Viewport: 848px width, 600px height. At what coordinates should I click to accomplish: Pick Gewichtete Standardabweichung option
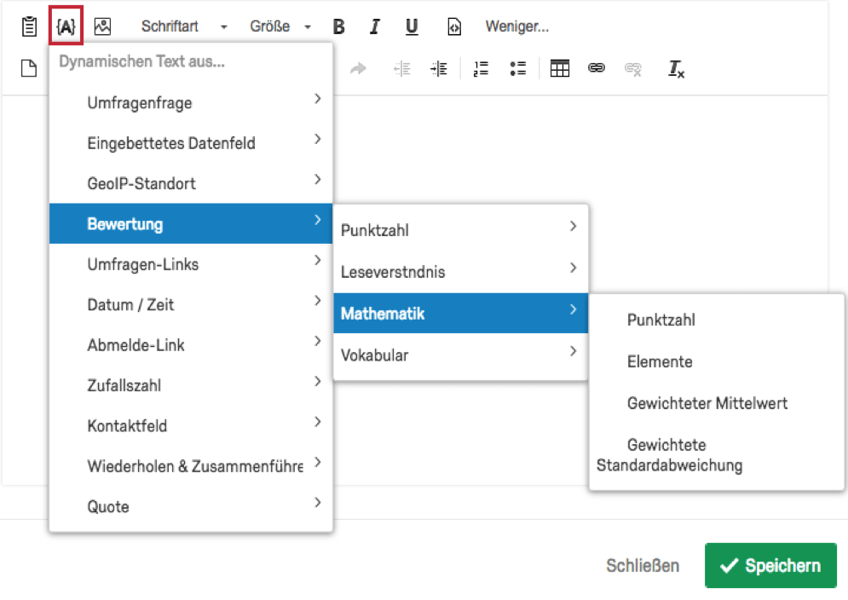pos(717,455)
